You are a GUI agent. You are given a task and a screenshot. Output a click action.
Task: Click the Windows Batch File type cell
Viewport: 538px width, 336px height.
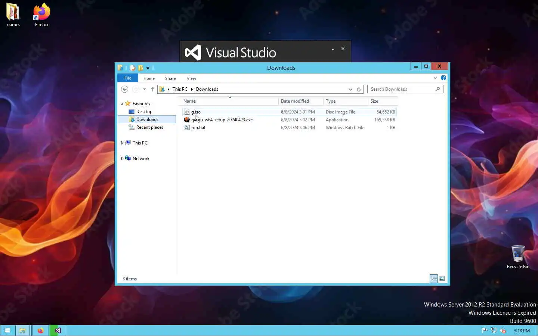[x=345, y=128]
